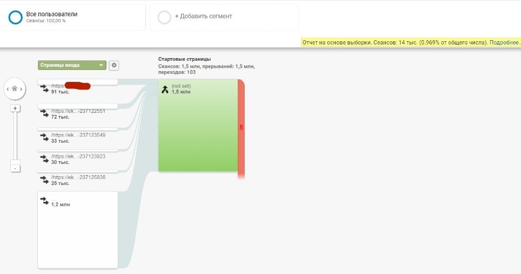Image resolution: width=521 pixels, height=274 pixels.
Task: Zoom in with the plus button
Action: coord(15,109)
